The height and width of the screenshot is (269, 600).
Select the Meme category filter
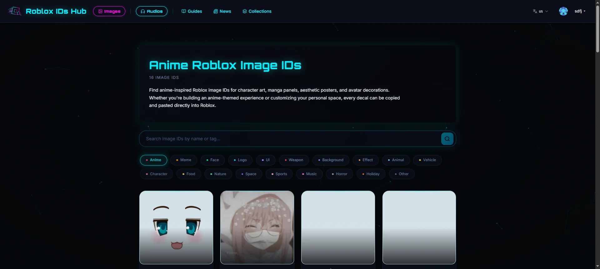[184, 160]
